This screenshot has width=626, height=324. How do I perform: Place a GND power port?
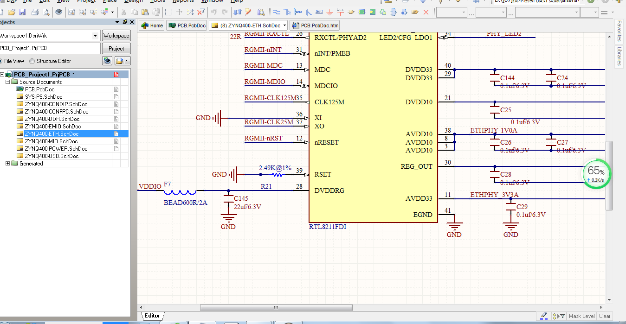[329, 13]
